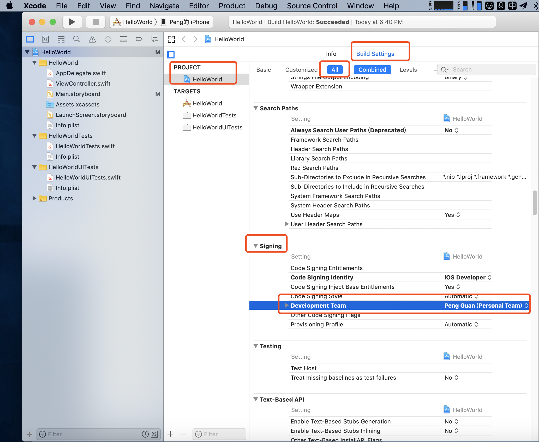Select Levels settings view
Image resolution: width=539 pixels, height=442 pixels.
pos(408,70)
